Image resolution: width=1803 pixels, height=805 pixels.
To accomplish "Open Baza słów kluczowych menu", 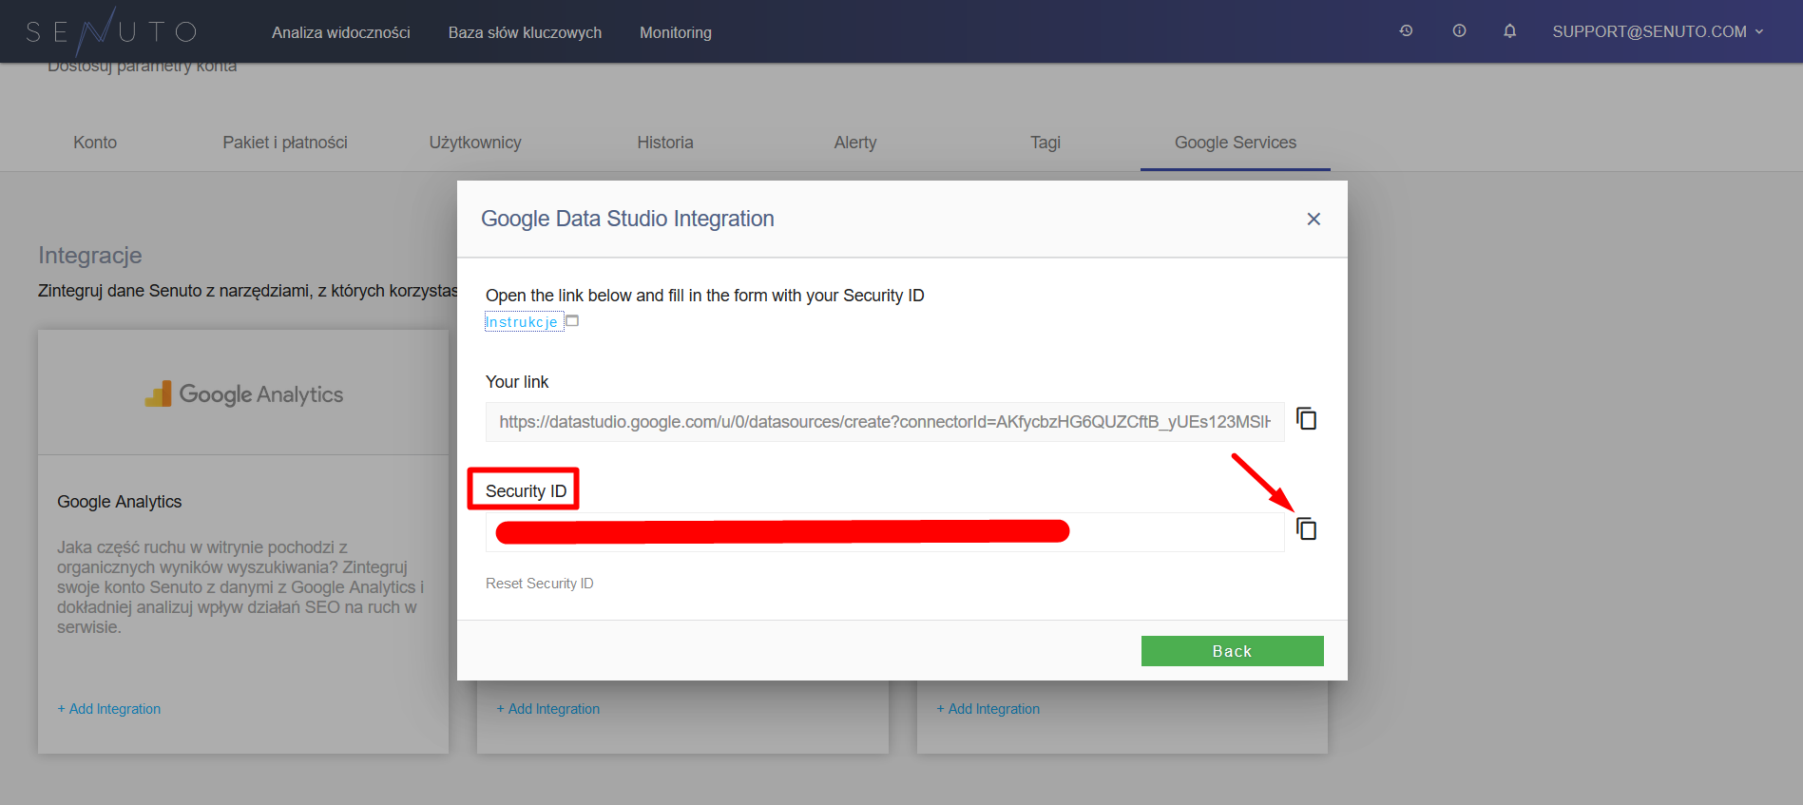I will (525, 32).
